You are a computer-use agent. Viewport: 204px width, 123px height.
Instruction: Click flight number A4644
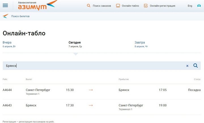point(7,90)
